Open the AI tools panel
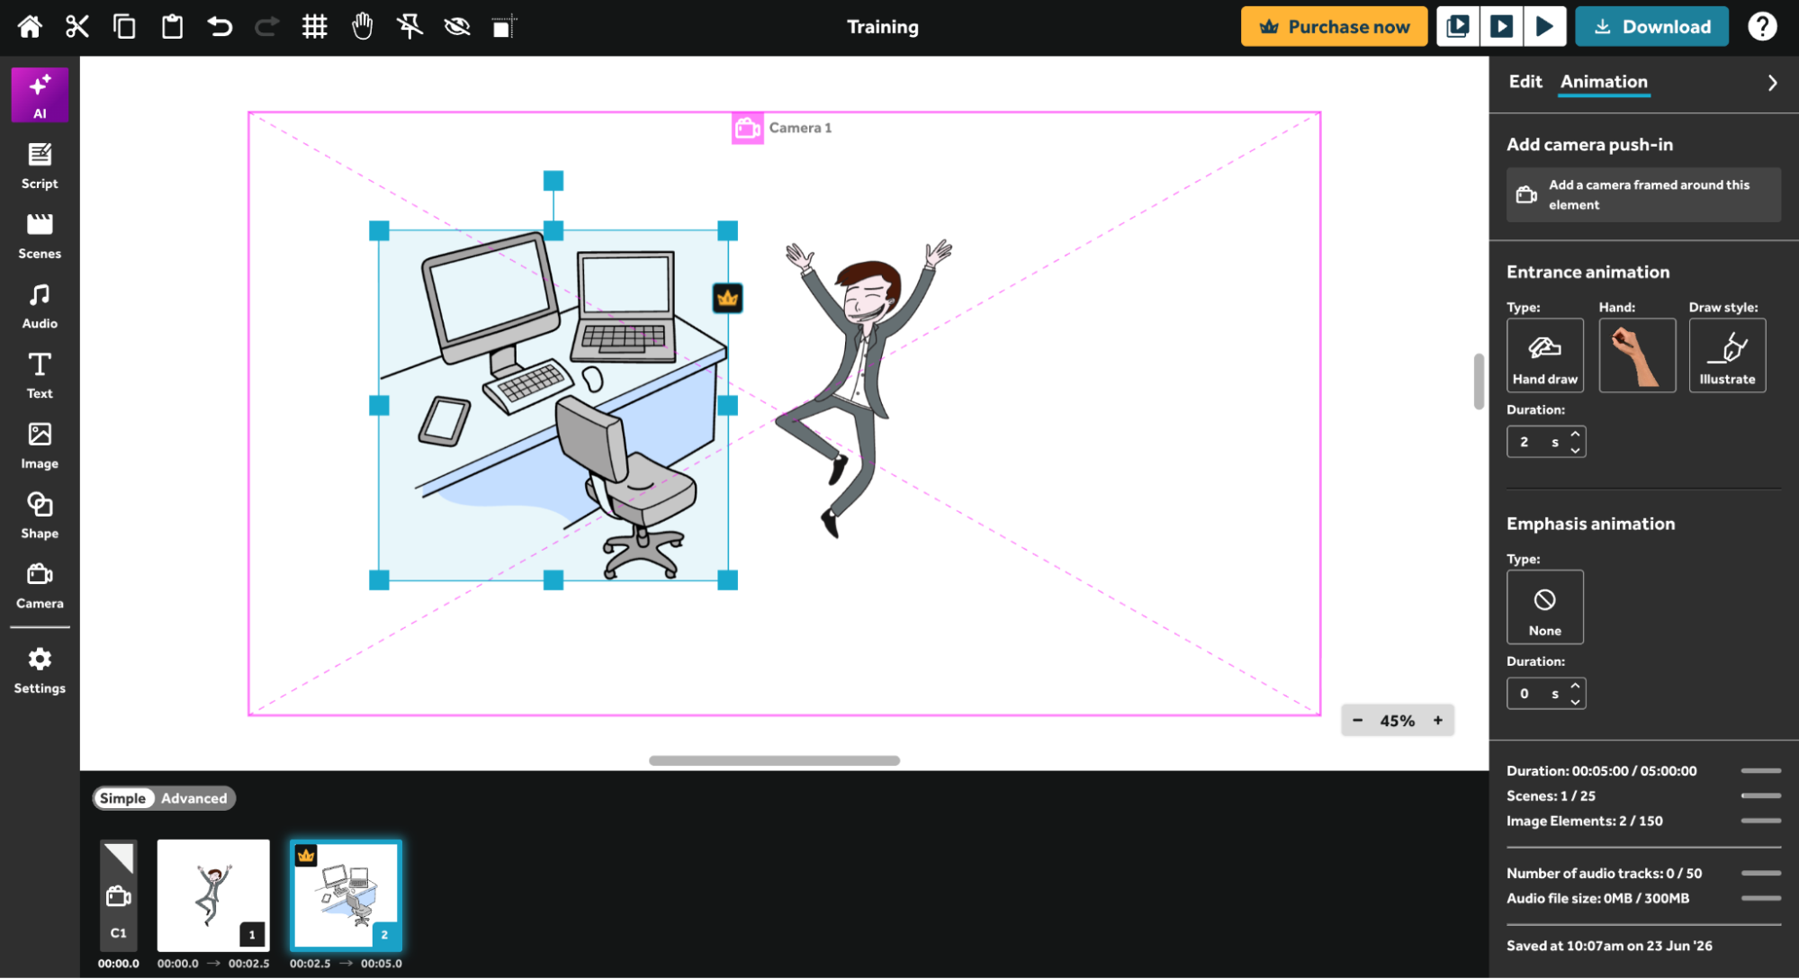 40,94
